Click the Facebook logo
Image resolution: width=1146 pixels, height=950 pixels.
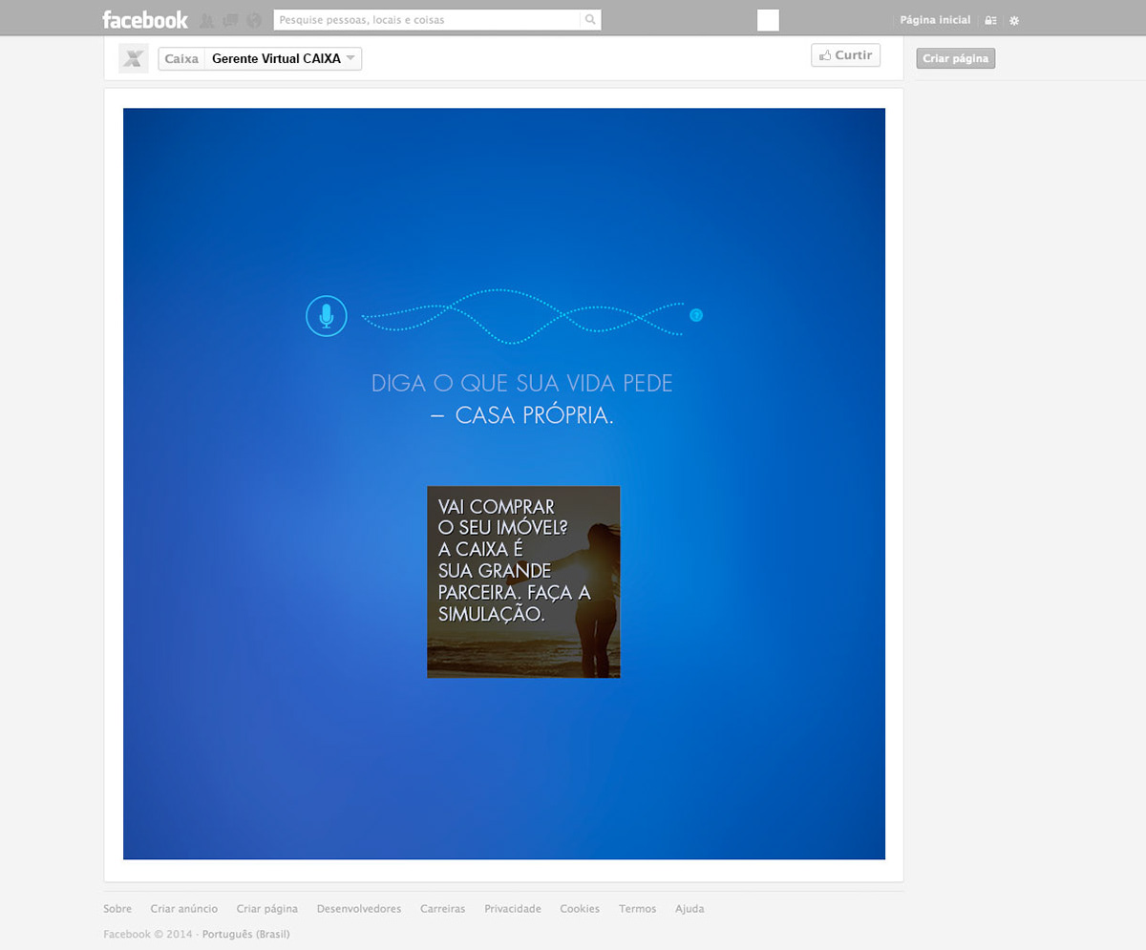145,19
